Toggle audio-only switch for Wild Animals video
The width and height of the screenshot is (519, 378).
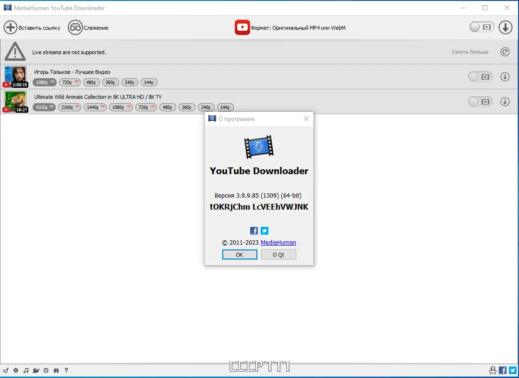(x=481, y=102)
